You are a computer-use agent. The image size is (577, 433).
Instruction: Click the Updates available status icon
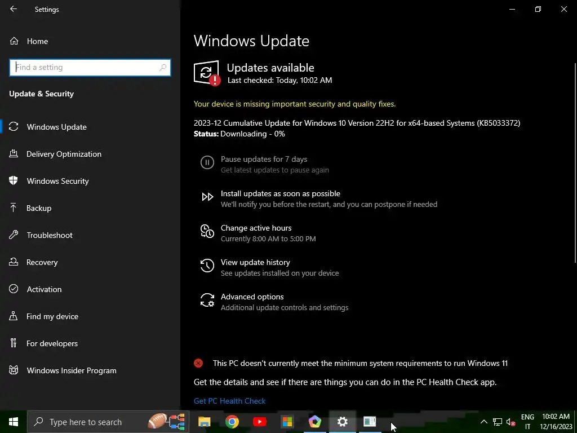pos(207,73)
